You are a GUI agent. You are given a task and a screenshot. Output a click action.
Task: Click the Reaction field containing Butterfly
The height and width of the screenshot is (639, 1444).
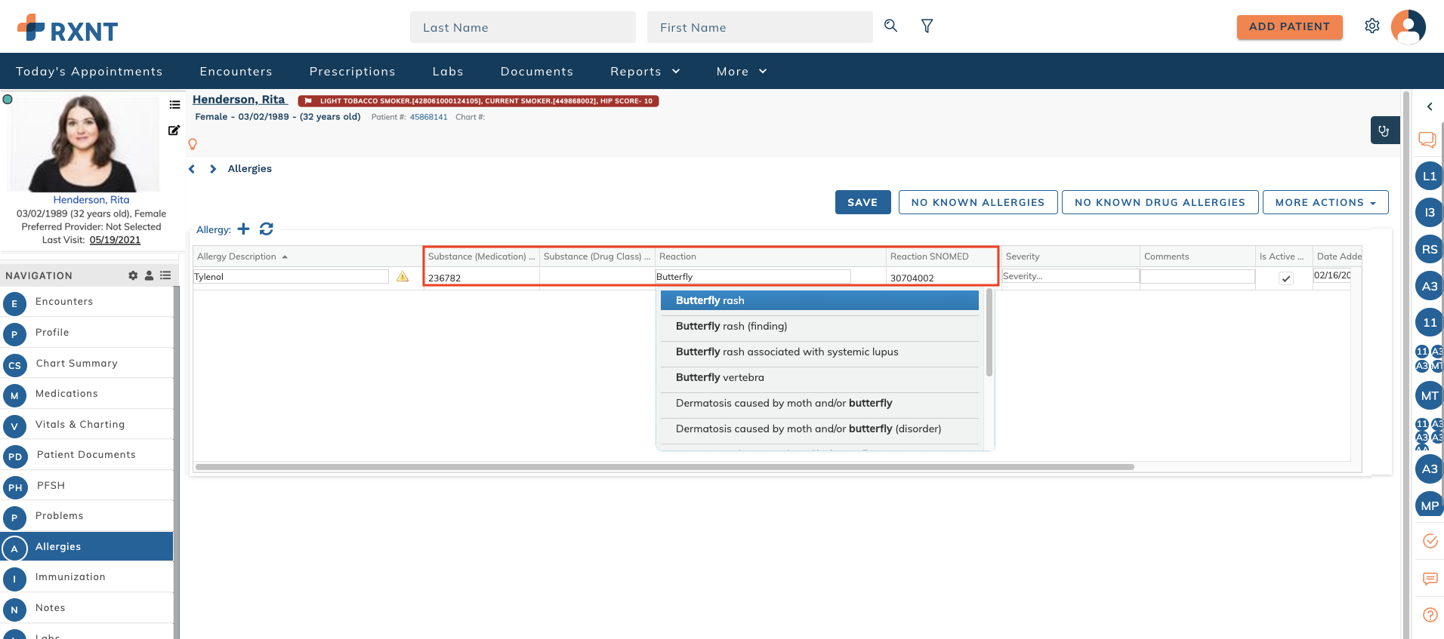click(x=753, y=277)
